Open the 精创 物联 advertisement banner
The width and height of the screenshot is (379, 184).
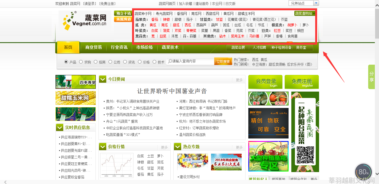tap(268, 123)
